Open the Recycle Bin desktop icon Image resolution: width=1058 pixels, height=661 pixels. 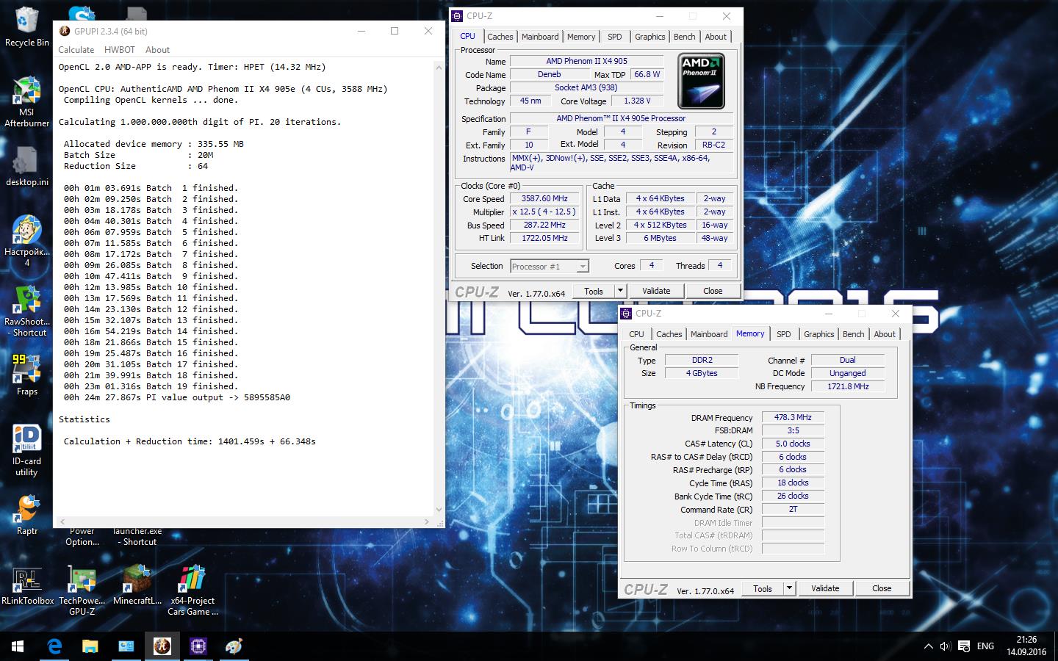click(26, 27)
